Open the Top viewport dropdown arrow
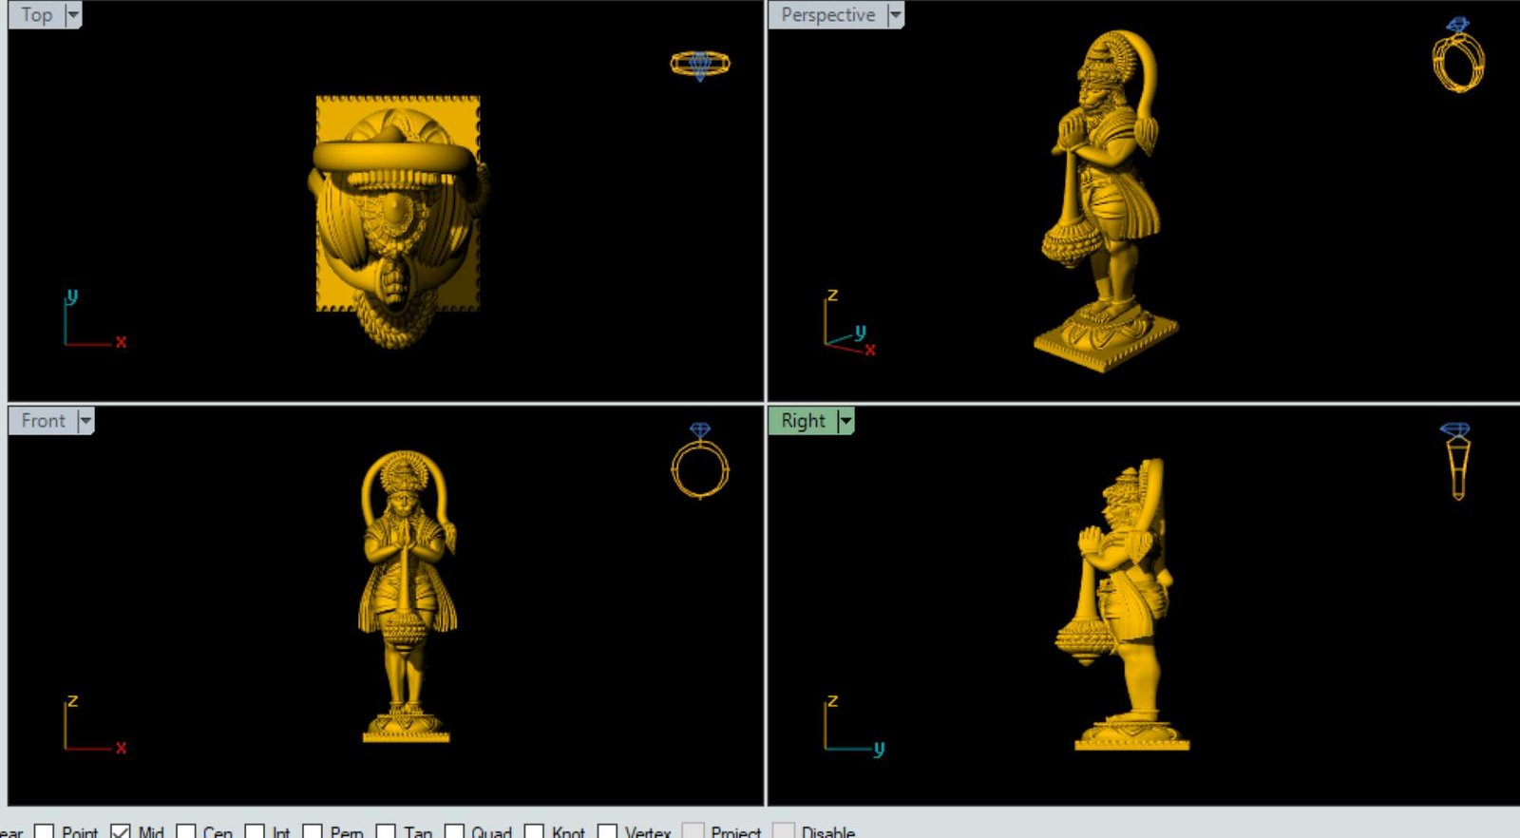The height and width of the screenshot is (838, 1520). [73, 15]
